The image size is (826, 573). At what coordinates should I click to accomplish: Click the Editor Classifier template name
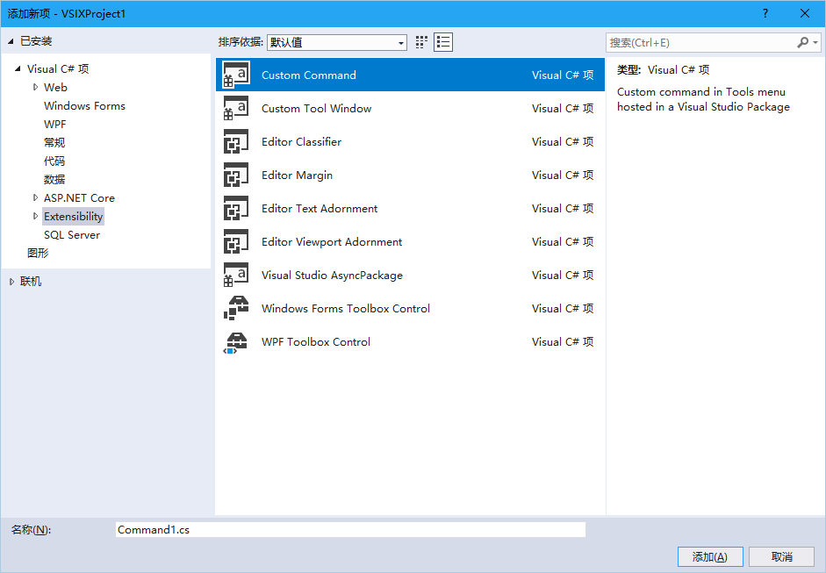301,141
